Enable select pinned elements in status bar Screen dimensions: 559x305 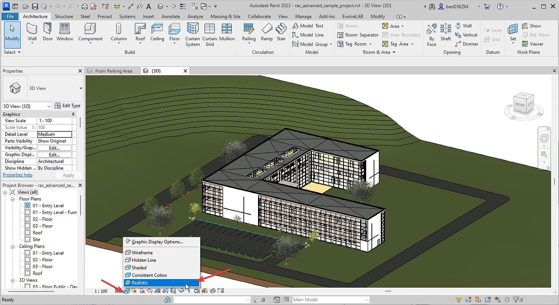click(x=477, y=299)
